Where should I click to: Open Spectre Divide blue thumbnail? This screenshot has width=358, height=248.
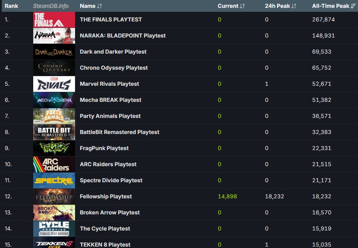pos(54,180)
